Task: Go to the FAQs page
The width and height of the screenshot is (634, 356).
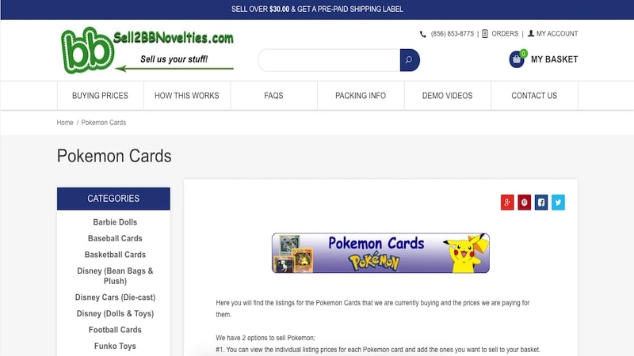Action: 273,96
